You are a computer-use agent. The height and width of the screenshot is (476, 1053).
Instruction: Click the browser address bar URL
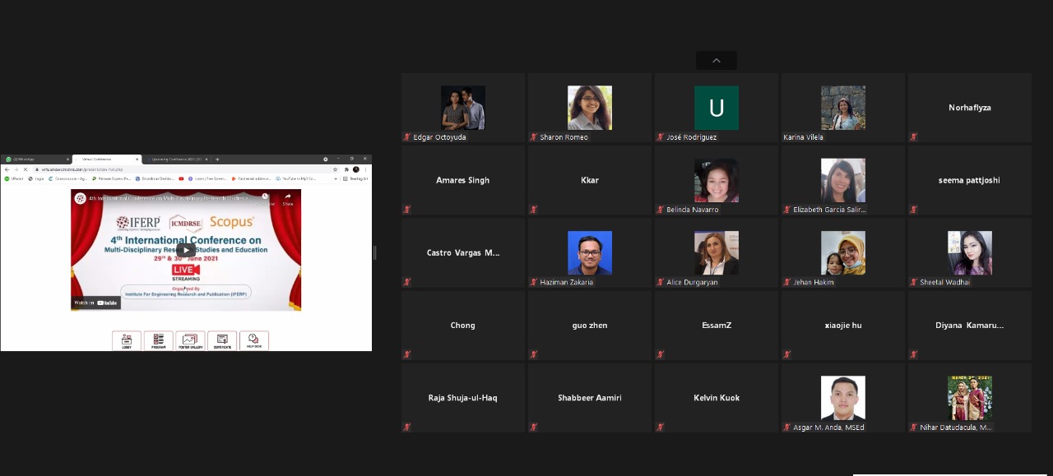click(x=82, y=169)
